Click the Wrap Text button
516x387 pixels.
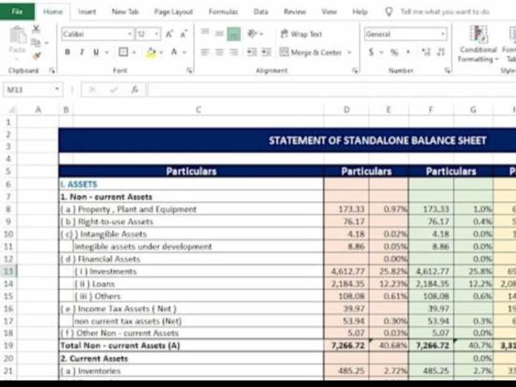click(x=301, y=34)
